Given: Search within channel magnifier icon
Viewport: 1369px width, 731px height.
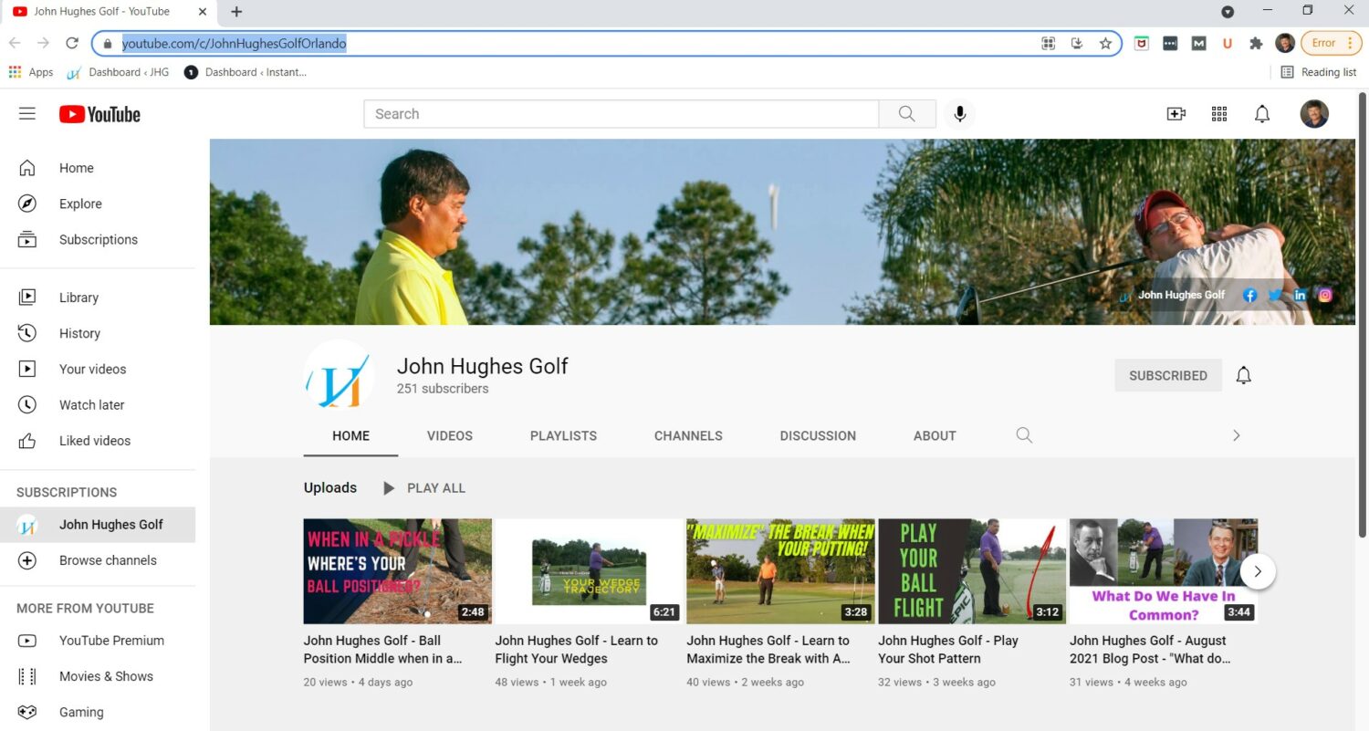Looking at the screenshot, I should (1024, 435).
